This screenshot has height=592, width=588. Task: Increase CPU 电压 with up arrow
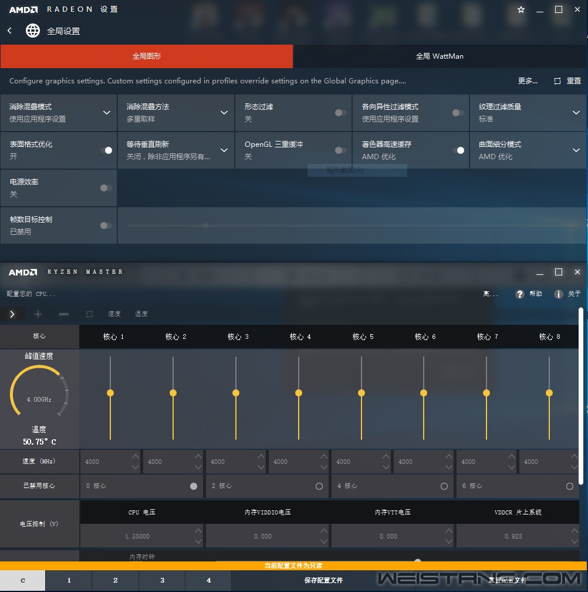[x=198, y=531]
